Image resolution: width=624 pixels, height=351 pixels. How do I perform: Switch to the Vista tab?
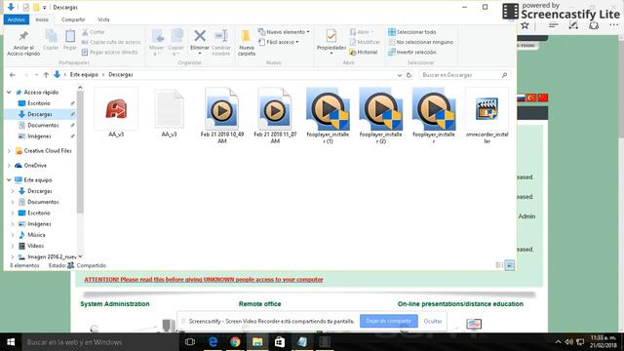[103, 19]
